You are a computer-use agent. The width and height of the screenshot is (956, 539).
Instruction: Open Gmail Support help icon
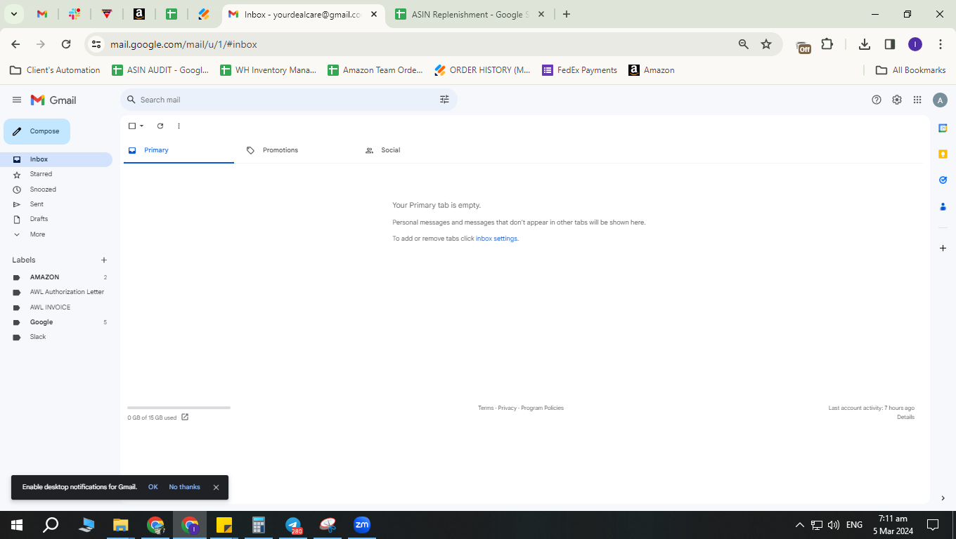pos(877,100)
